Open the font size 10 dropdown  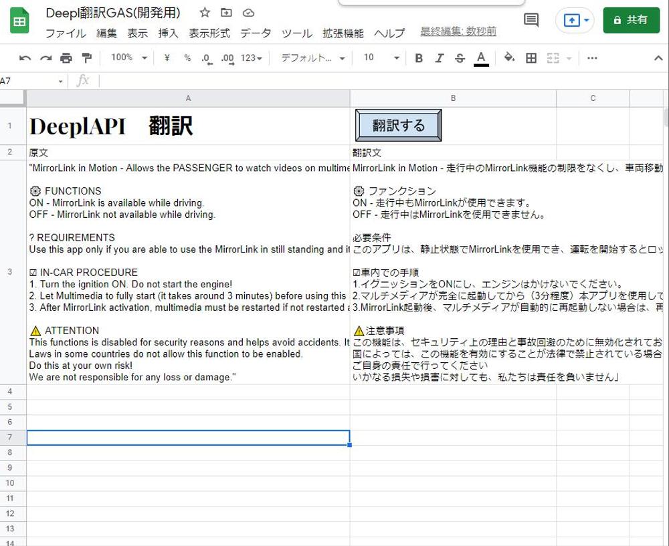(x=381, y=57)
